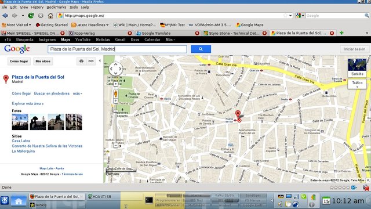Screen dimensions: 371x209
Task: Open Most Visited bookmarks dropdown
Action: (x=17, y=24)
